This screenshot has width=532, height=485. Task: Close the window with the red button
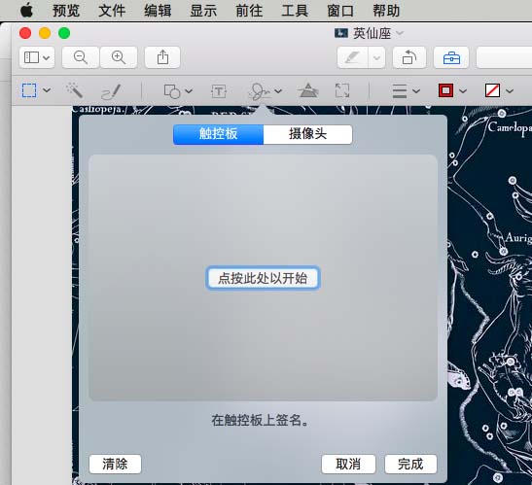pos(25,33)
